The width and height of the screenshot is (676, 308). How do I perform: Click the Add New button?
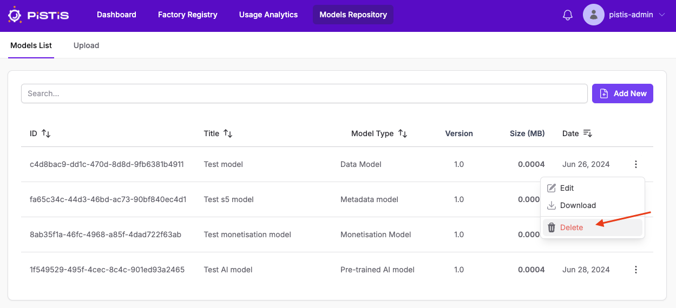[622, 93]
